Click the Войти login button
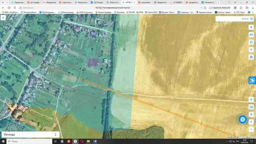This screenshot has width=256, height=144. tap(247, 19)
